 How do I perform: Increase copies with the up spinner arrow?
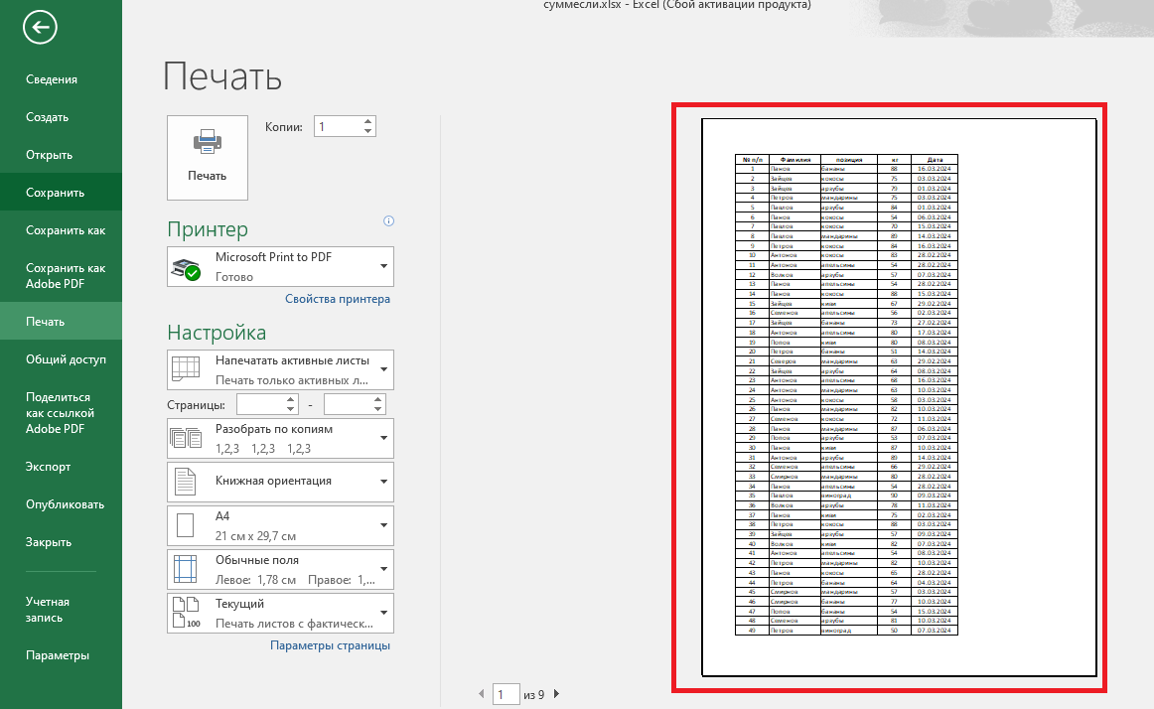point(368,121)
